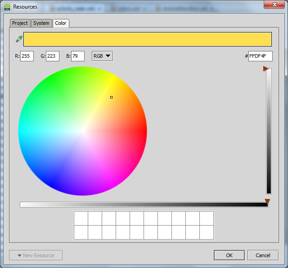Click the G value input field

pyautogui.click(x=53, y=56)
